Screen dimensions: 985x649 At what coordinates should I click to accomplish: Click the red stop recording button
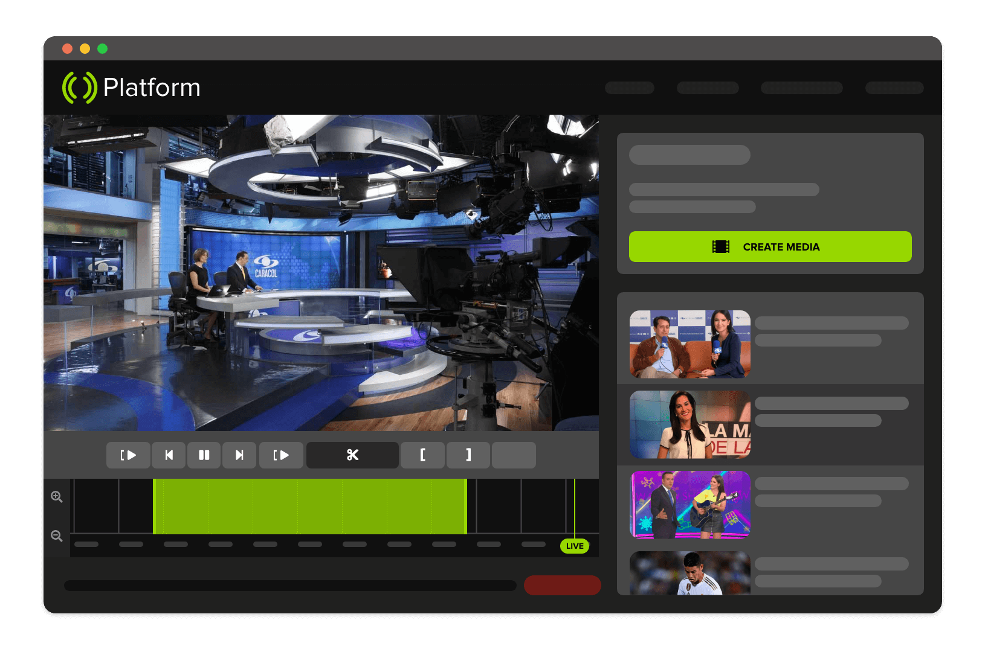pos(562,585)
